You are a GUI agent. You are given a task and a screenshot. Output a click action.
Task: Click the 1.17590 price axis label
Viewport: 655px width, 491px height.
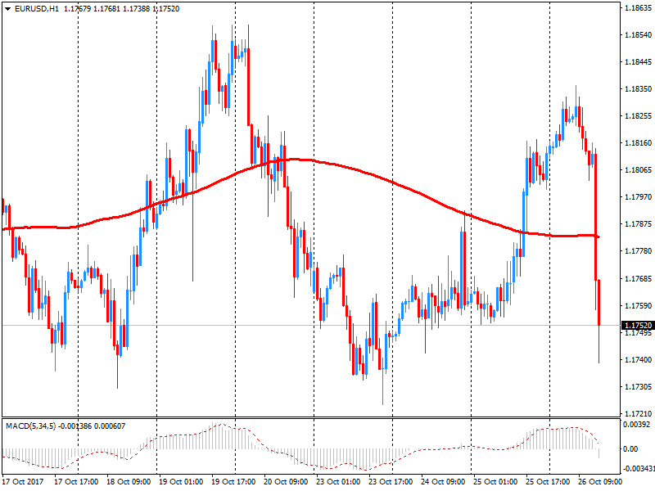pyautogui.click(x=638, y=305)
